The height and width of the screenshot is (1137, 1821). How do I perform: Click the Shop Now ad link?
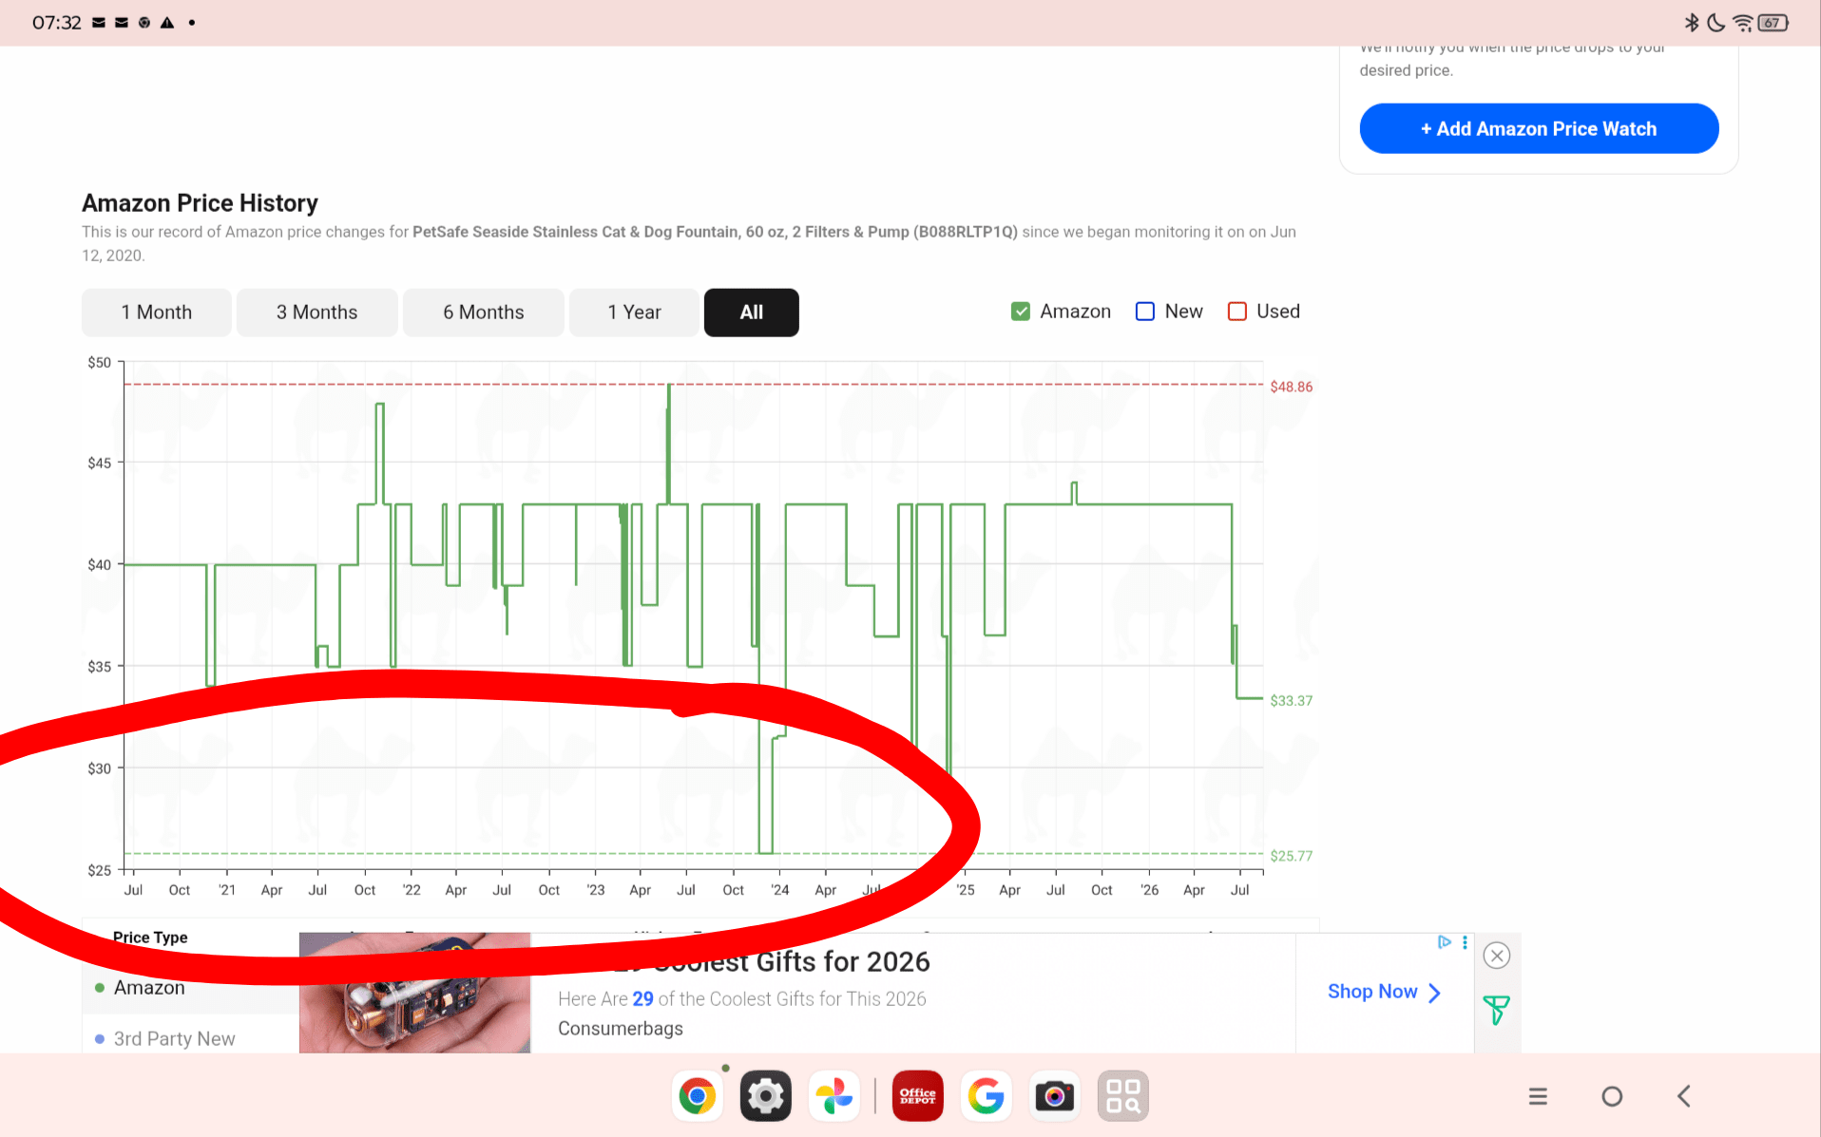tap(1385, 992)
